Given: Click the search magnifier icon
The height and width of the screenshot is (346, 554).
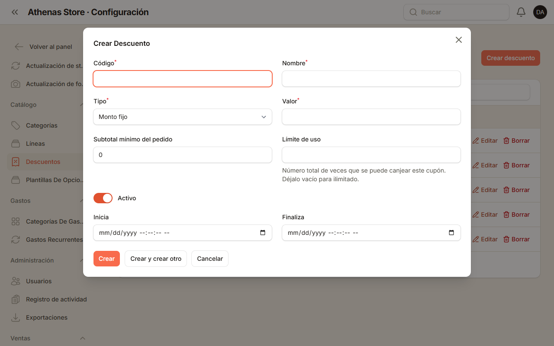Looking at the screenshot, I should pyautogui.click(x=413, y=12).
